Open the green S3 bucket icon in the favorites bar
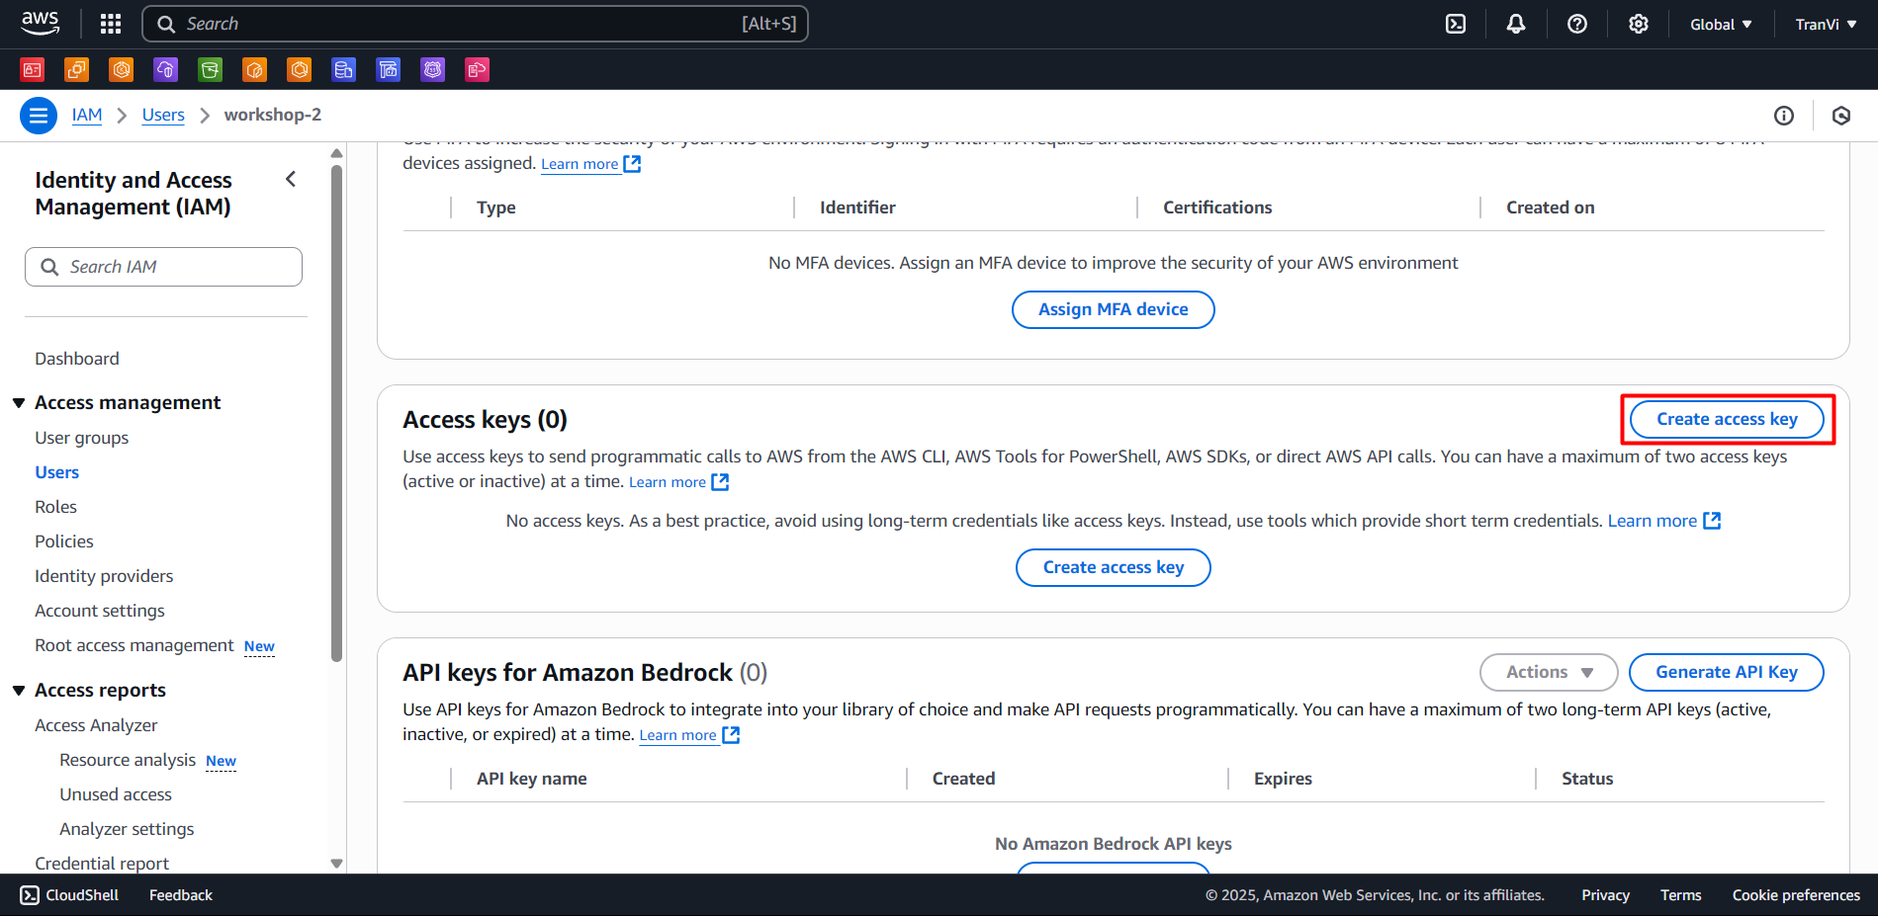 [210, 69]
